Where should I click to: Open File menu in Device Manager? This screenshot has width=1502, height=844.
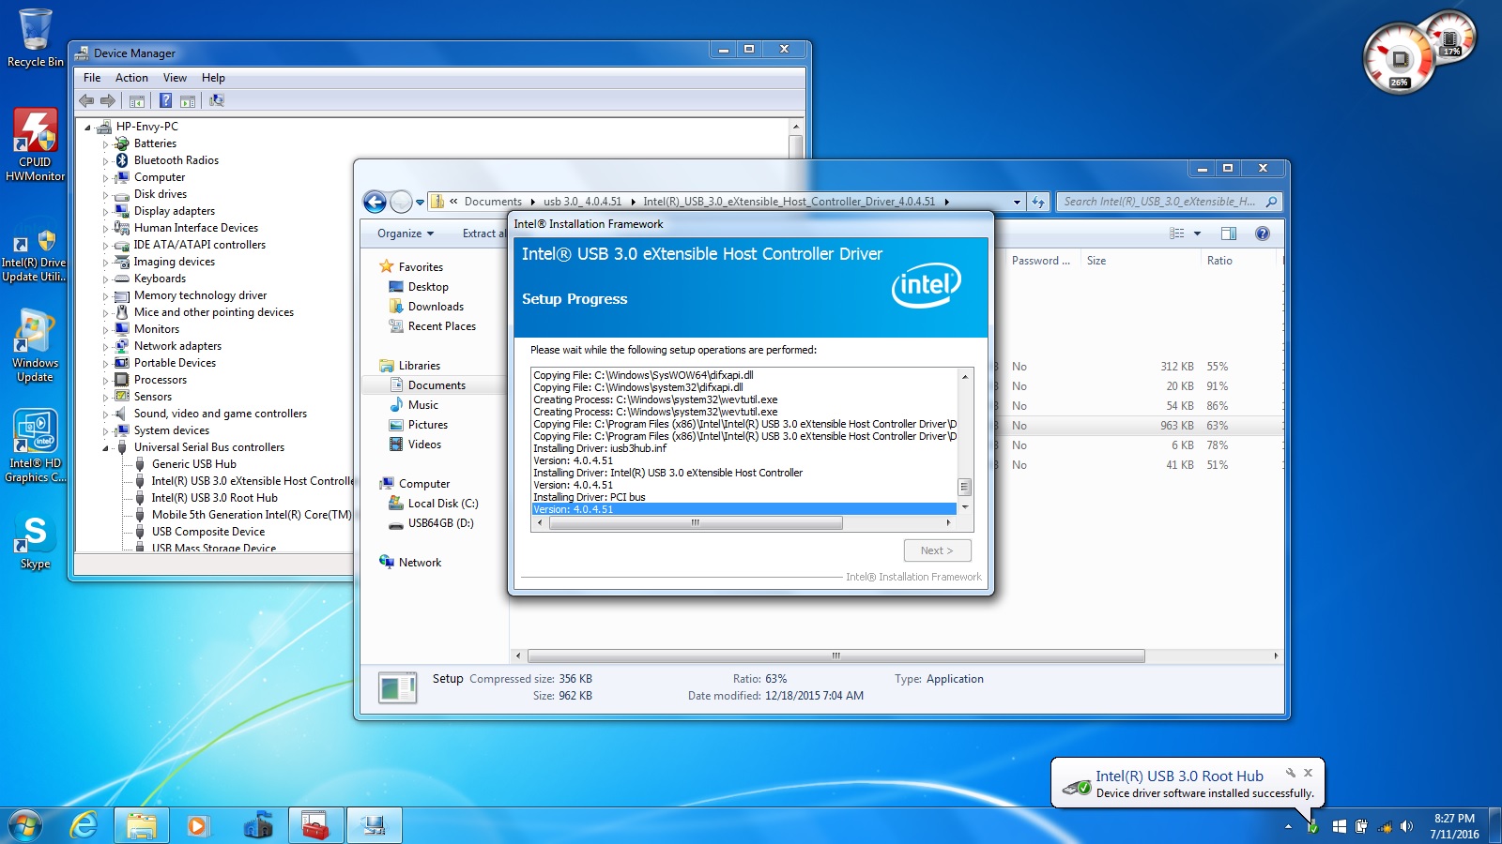coord(92,78)
